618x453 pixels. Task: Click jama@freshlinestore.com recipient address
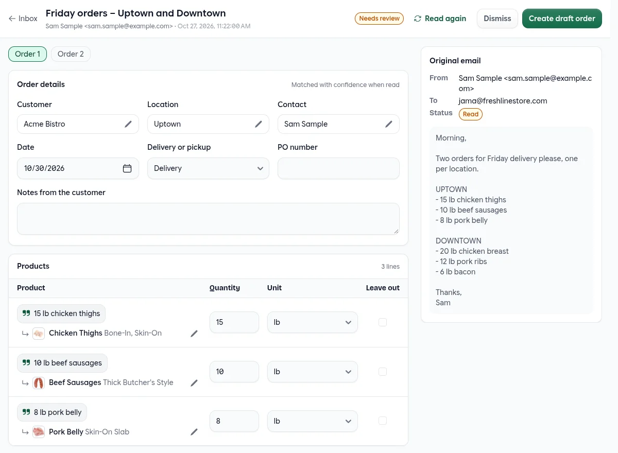(503, 101)
